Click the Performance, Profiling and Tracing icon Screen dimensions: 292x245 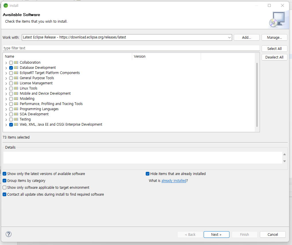pos(16,104)
